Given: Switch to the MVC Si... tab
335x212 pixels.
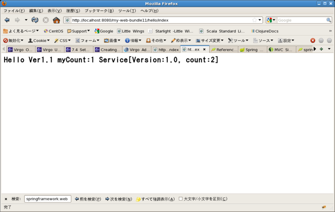Looking at the screenshot, I should pyautogui.click(x=282, y=50).
